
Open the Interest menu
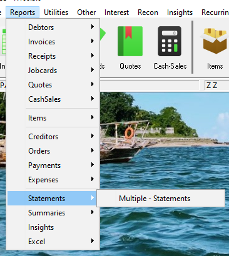pos(116,12)
